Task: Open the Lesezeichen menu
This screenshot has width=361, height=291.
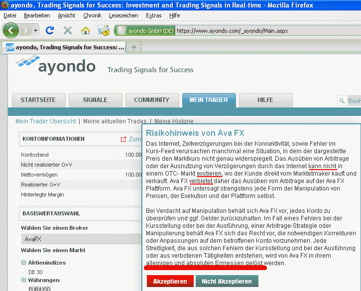Action: (124, 15)
